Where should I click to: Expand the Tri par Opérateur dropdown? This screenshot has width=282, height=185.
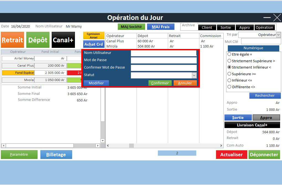278,35
